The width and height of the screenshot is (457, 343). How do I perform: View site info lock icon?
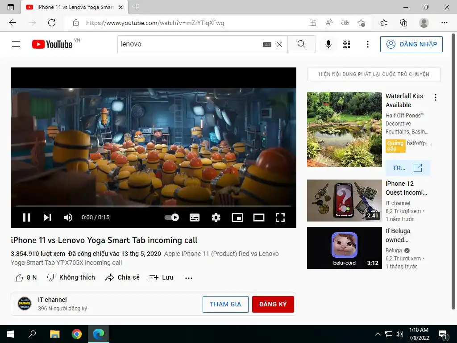76,23
